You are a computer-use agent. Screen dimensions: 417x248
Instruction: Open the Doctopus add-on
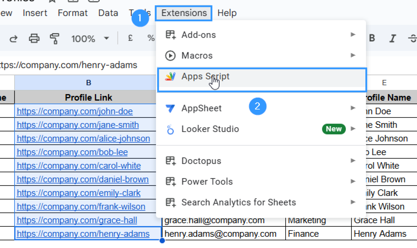(x=201, y=160)
